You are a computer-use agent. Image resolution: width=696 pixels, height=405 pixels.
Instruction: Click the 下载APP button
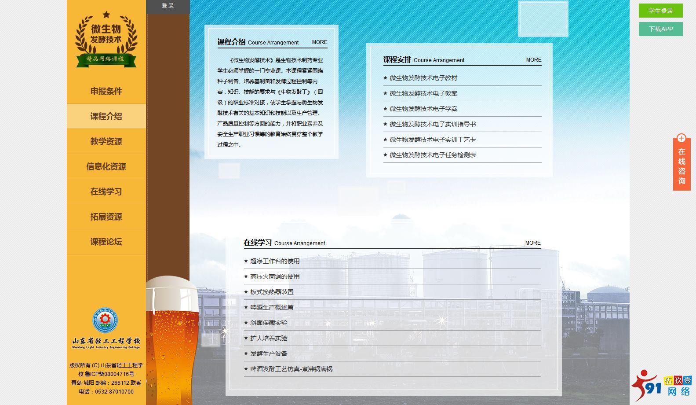click(x=661, y=29)
